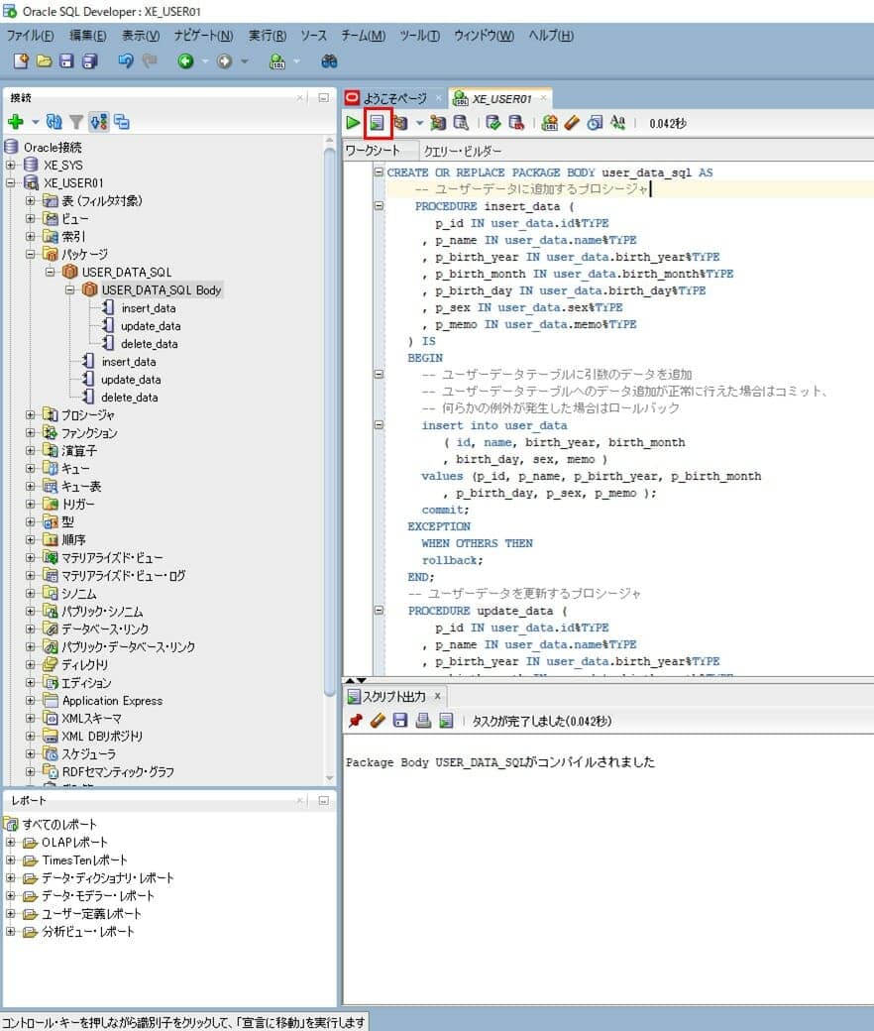Collapse all connections tree icon
The height and width of the screenshot is (1031, 874).
[122, 122]
